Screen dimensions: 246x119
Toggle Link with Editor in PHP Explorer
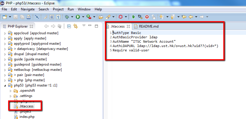(x=76, y=26)
